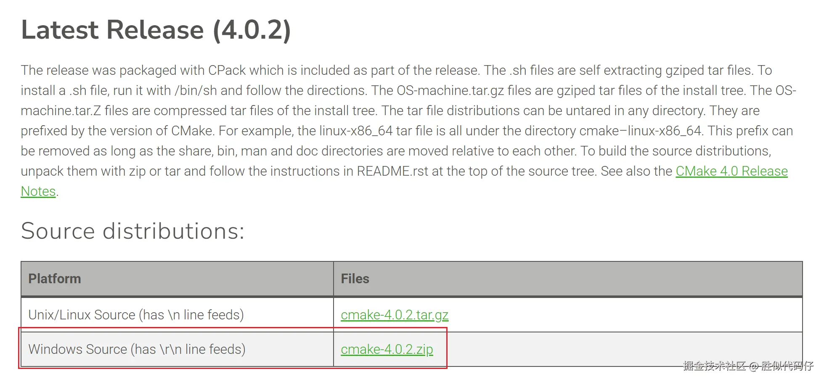Click the 'Latest Release (4.0.2)' heading

pos(156,30)
